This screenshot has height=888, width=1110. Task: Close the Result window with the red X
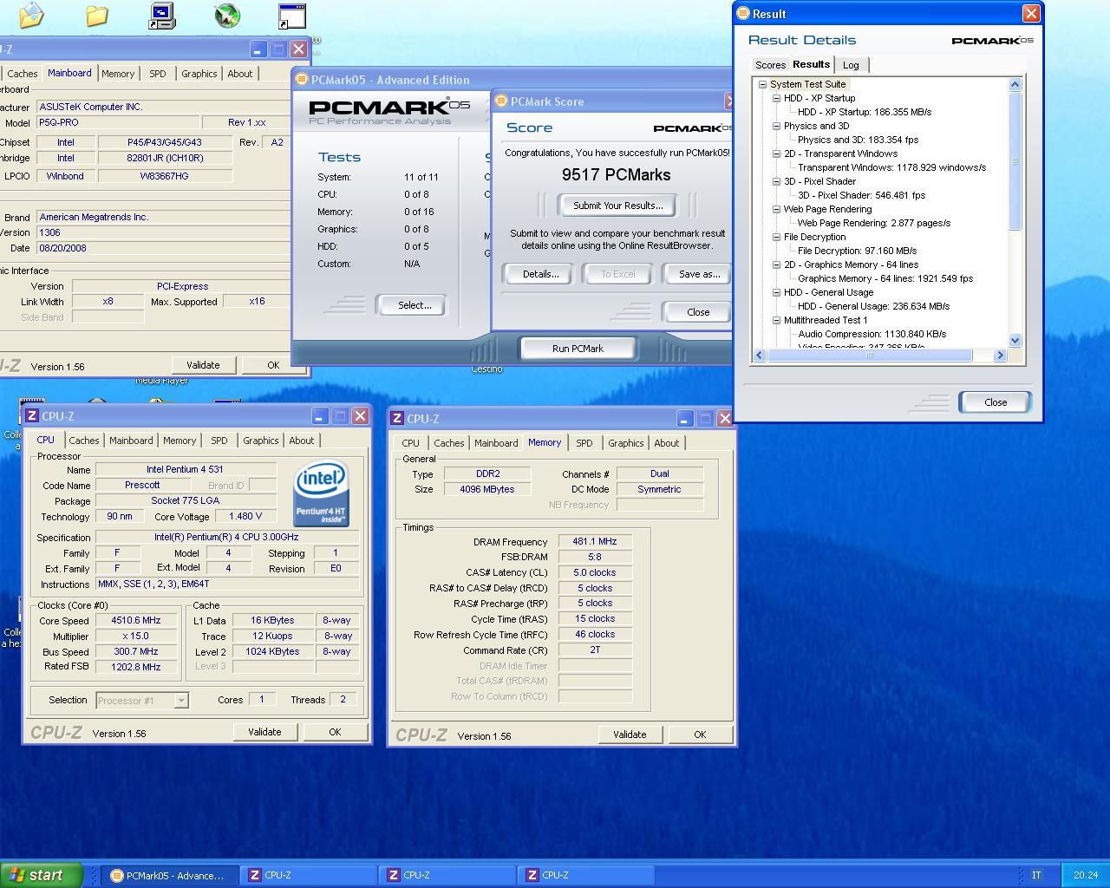[1031, 13]
